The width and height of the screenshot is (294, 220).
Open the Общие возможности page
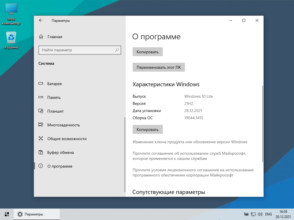[x=79, y=139]
